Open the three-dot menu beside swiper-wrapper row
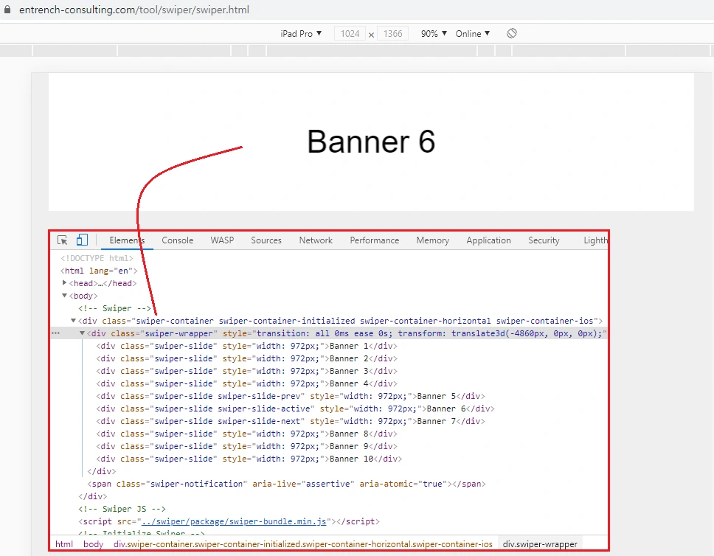This screenshot has height=556, width=714. pos(55,333)
